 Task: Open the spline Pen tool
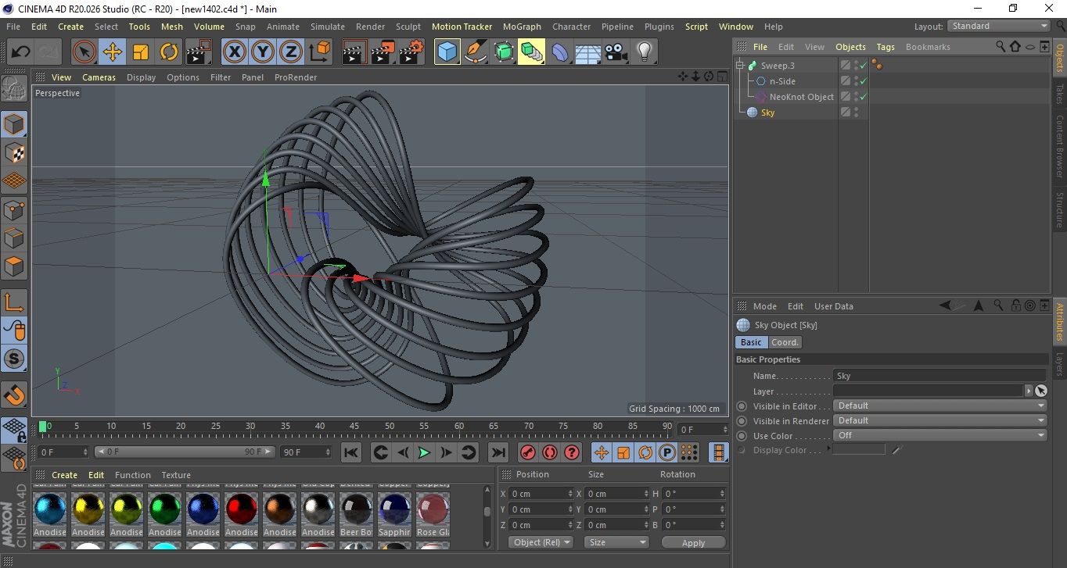[475, 52]
